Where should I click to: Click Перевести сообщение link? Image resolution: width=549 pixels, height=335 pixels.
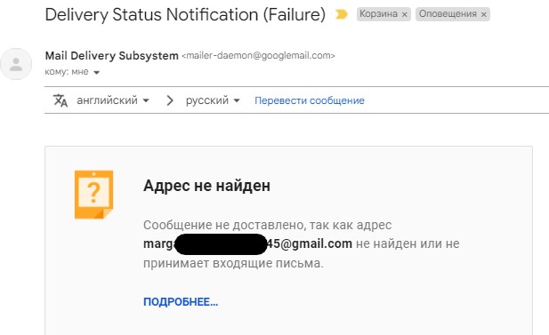tap(310, 100)
